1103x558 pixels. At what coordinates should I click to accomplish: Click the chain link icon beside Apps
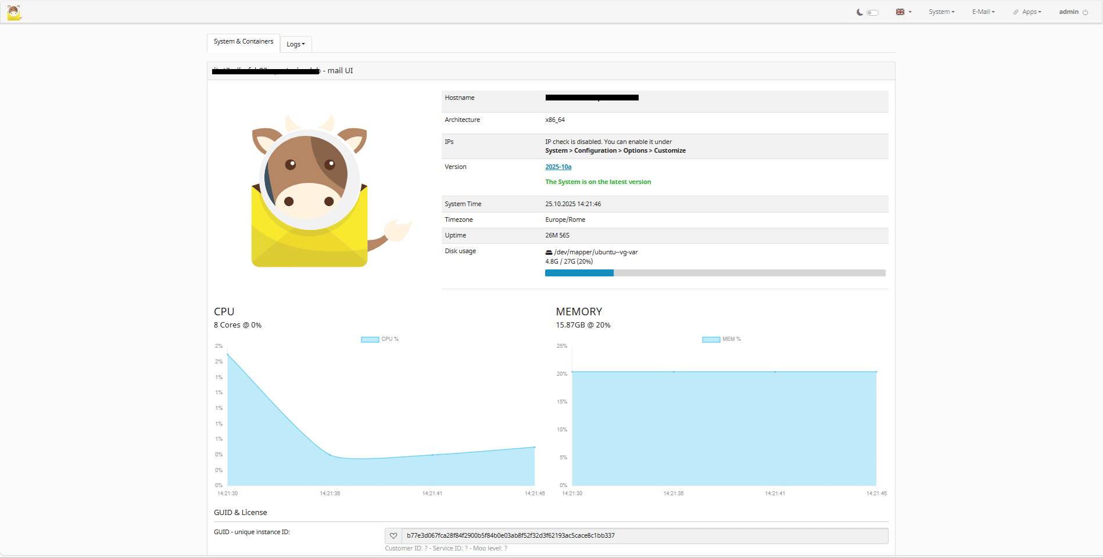[x=1016, y=12]
